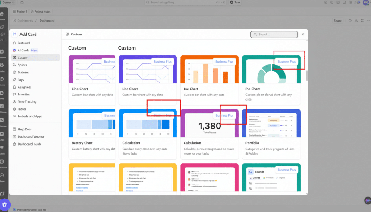Choose the Pie Chart card

coord(271,80)
